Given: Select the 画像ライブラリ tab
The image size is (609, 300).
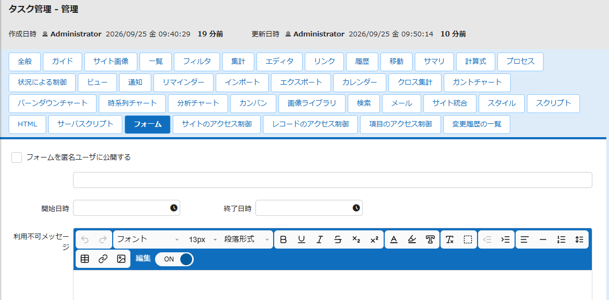Looking at the screenshot, I should [312, 103].
